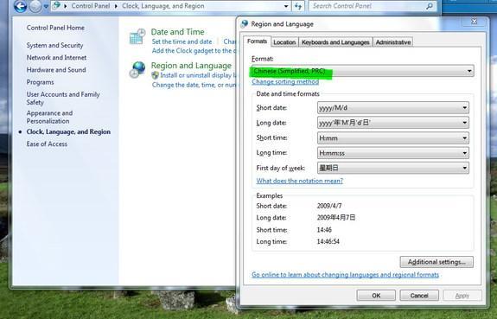
Task: Open the Short date format dropdown
Action: point(393,108)
